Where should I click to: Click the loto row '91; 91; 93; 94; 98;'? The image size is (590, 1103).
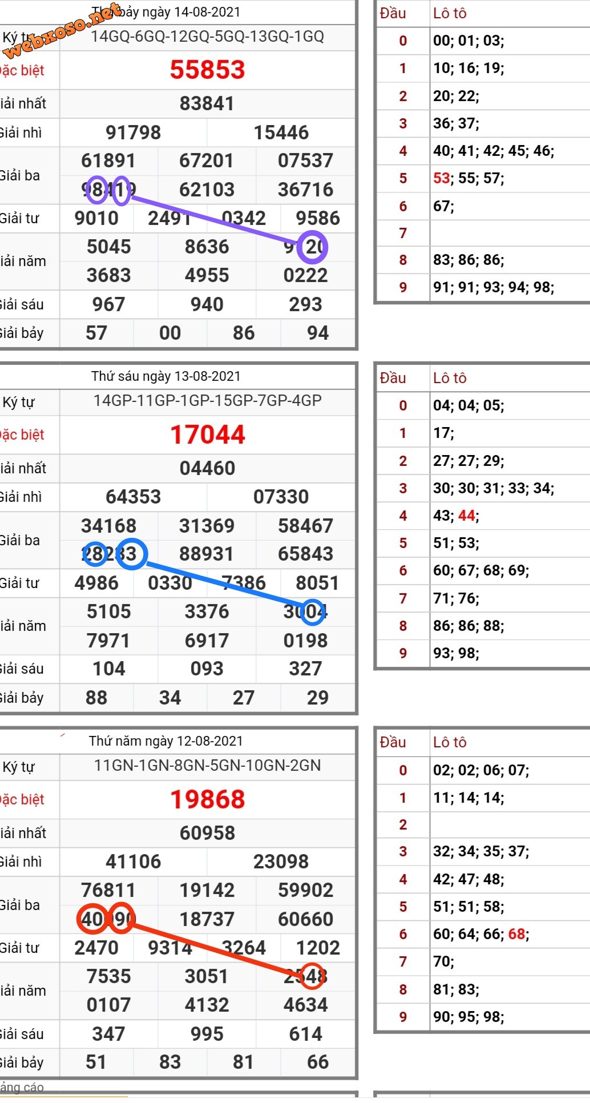[494, 287]
